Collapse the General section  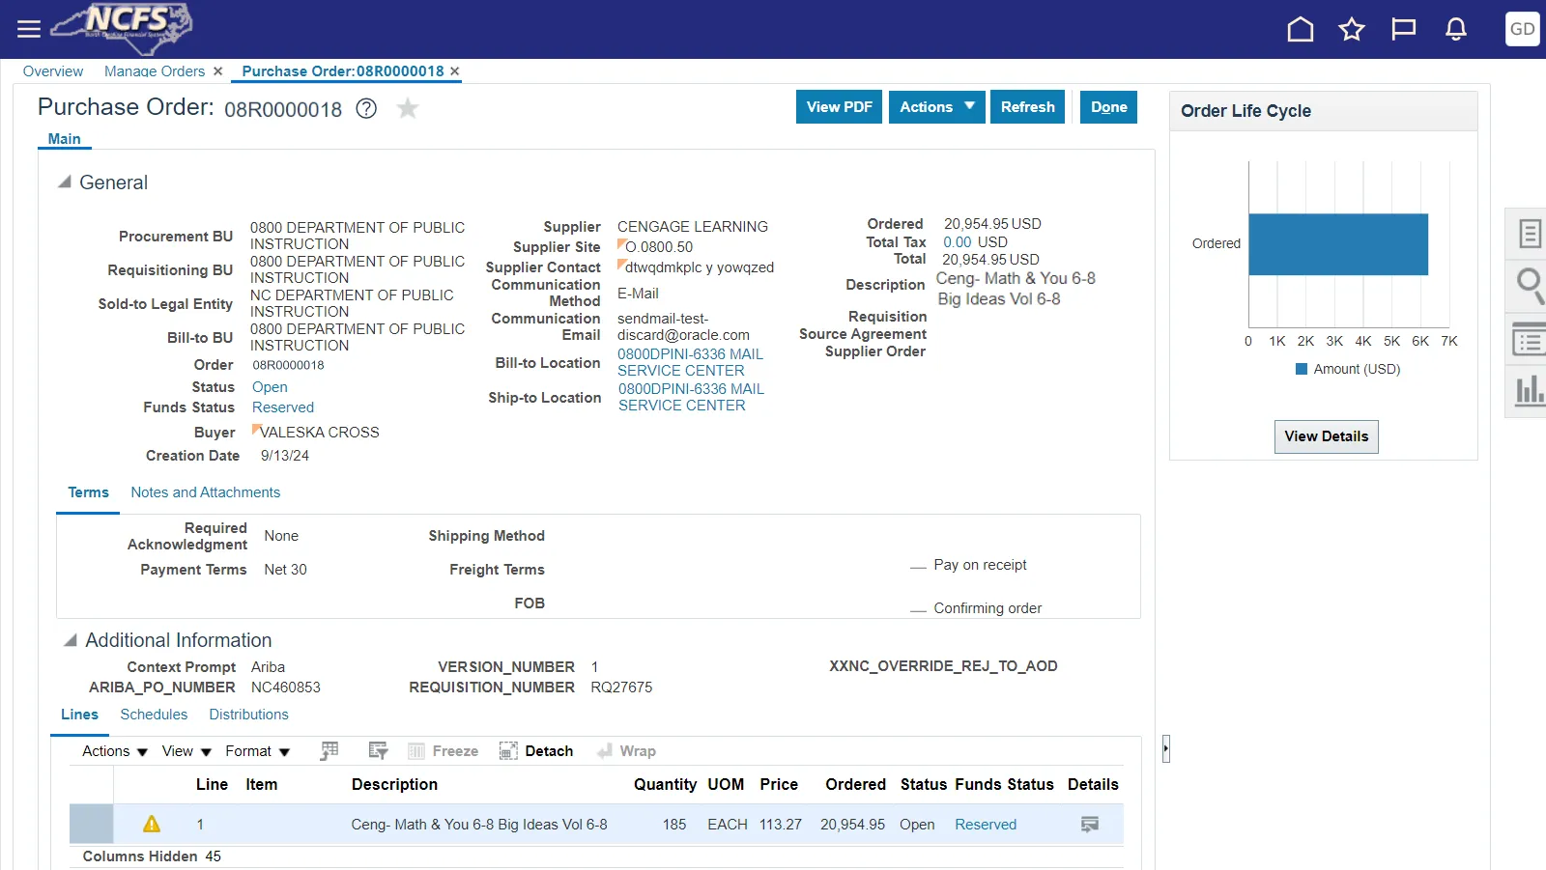(65, 182)
